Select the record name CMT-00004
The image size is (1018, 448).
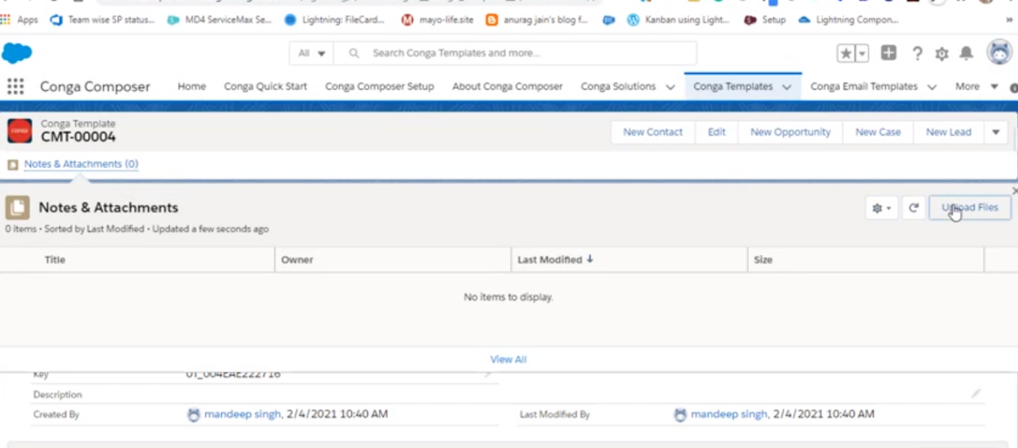click(x=79, y=137)
